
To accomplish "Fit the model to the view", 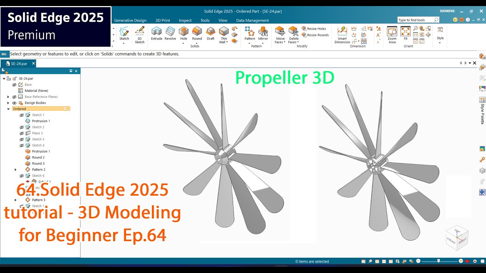I will tap(406, 33).
